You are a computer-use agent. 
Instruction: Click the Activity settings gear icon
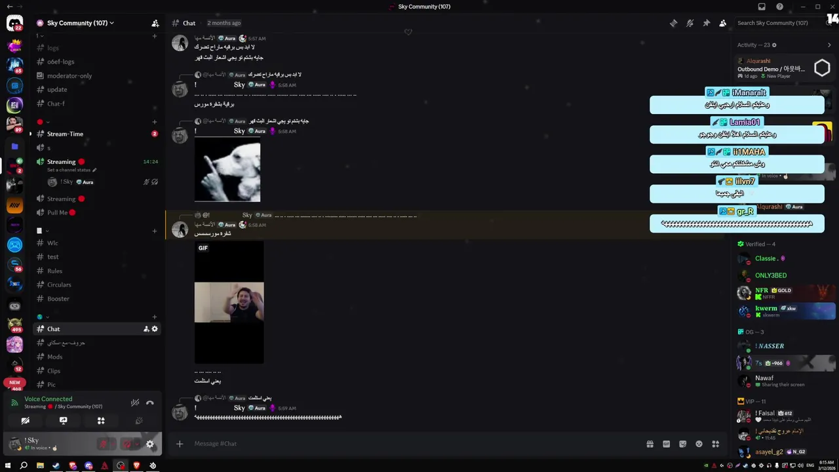[774, 45]
